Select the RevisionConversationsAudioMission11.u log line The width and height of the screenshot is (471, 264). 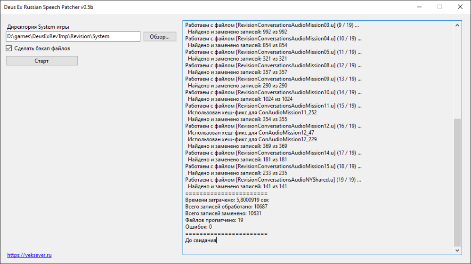click(x=273, y=106)
